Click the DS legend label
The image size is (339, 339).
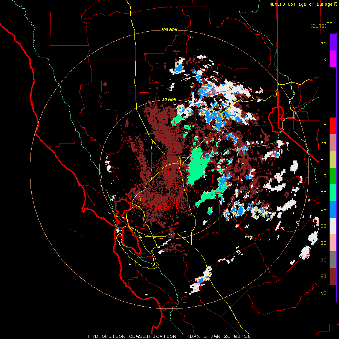(323, 226)
